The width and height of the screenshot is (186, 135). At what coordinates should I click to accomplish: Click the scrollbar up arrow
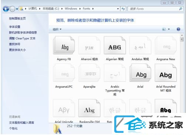click(182, 35)
